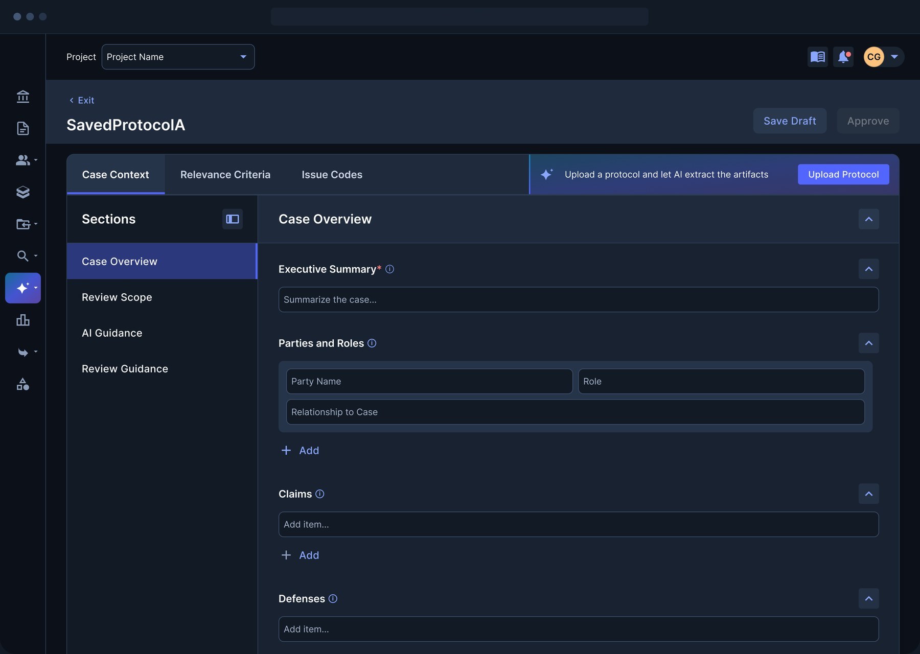
Task: Open the Project Name dropdown
Action: [178, 57]
